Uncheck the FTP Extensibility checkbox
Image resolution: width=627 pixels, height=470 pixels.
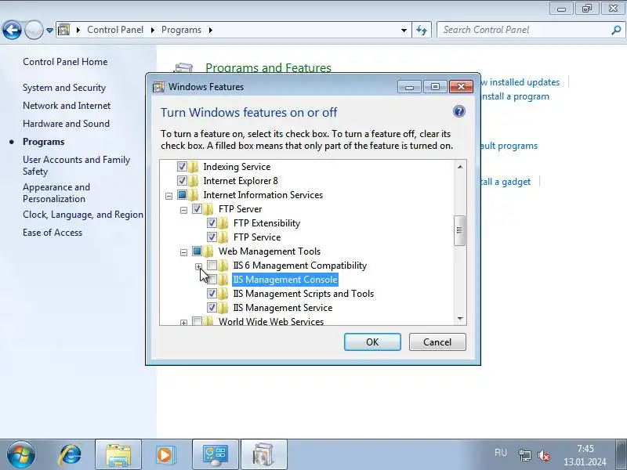pyautogui.click(x=212, y=223)
